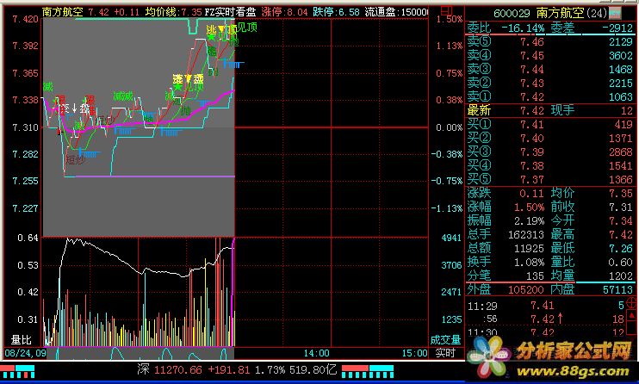
Task: Click the 总手 value 162313
Action: pos(526,235)
